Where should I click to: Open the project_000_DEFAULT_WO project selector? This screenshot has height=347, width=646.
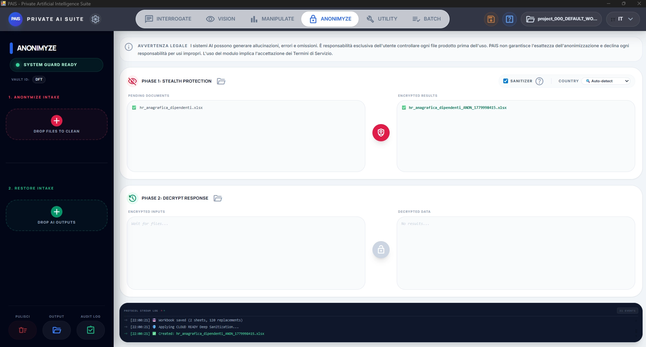click(x=561, y=19)
